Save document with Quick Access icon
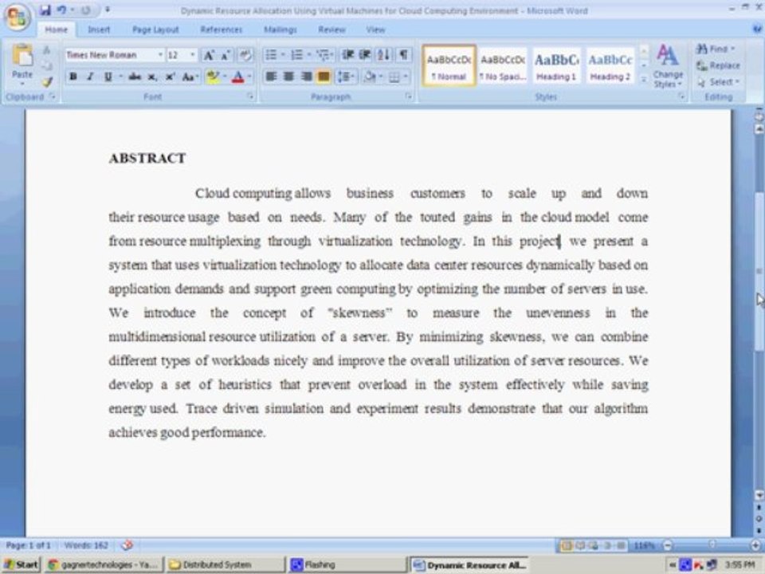The height and width of the screenshot is (574, 765). coord(45,10)
